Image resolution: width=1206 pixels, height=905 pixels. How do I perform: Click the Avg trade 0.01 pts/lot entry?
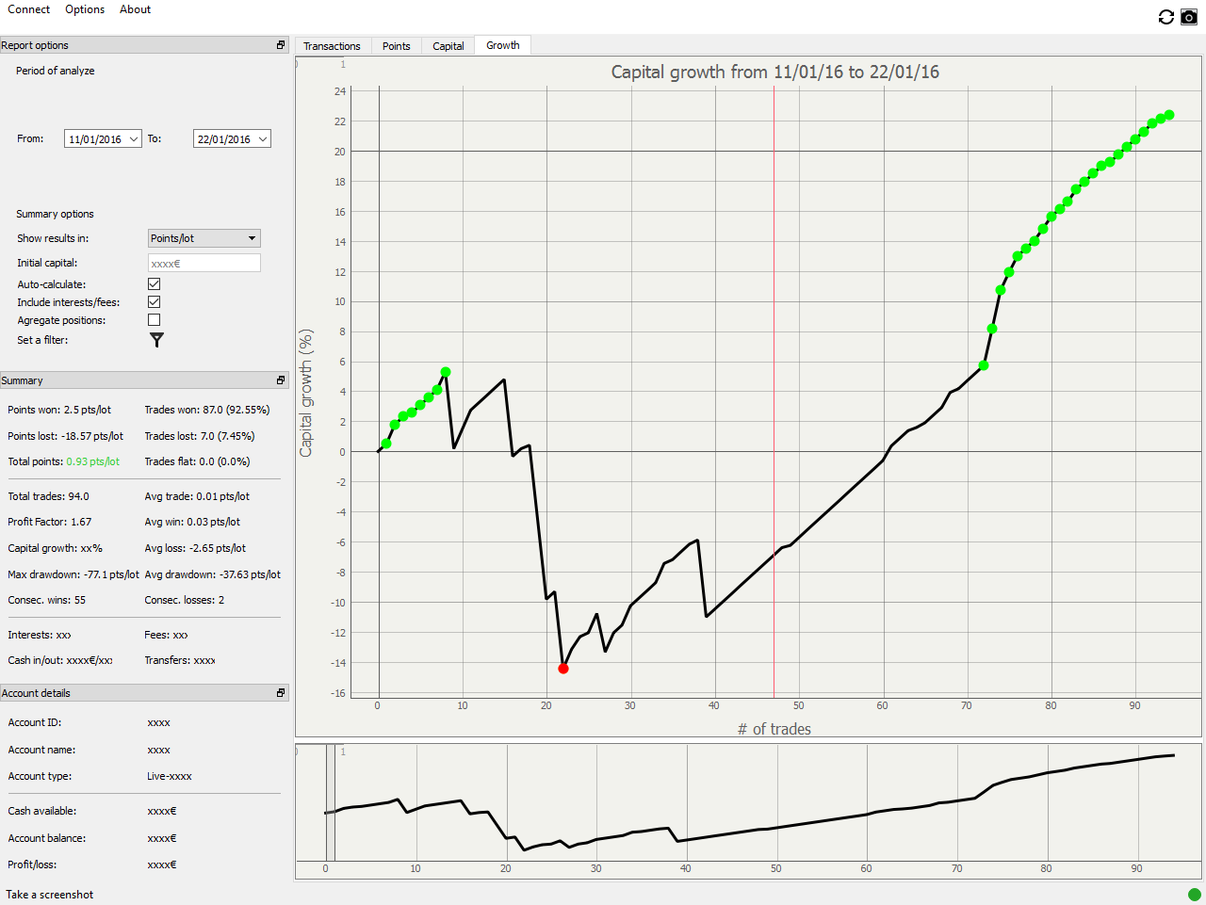[x=198, y=496]
